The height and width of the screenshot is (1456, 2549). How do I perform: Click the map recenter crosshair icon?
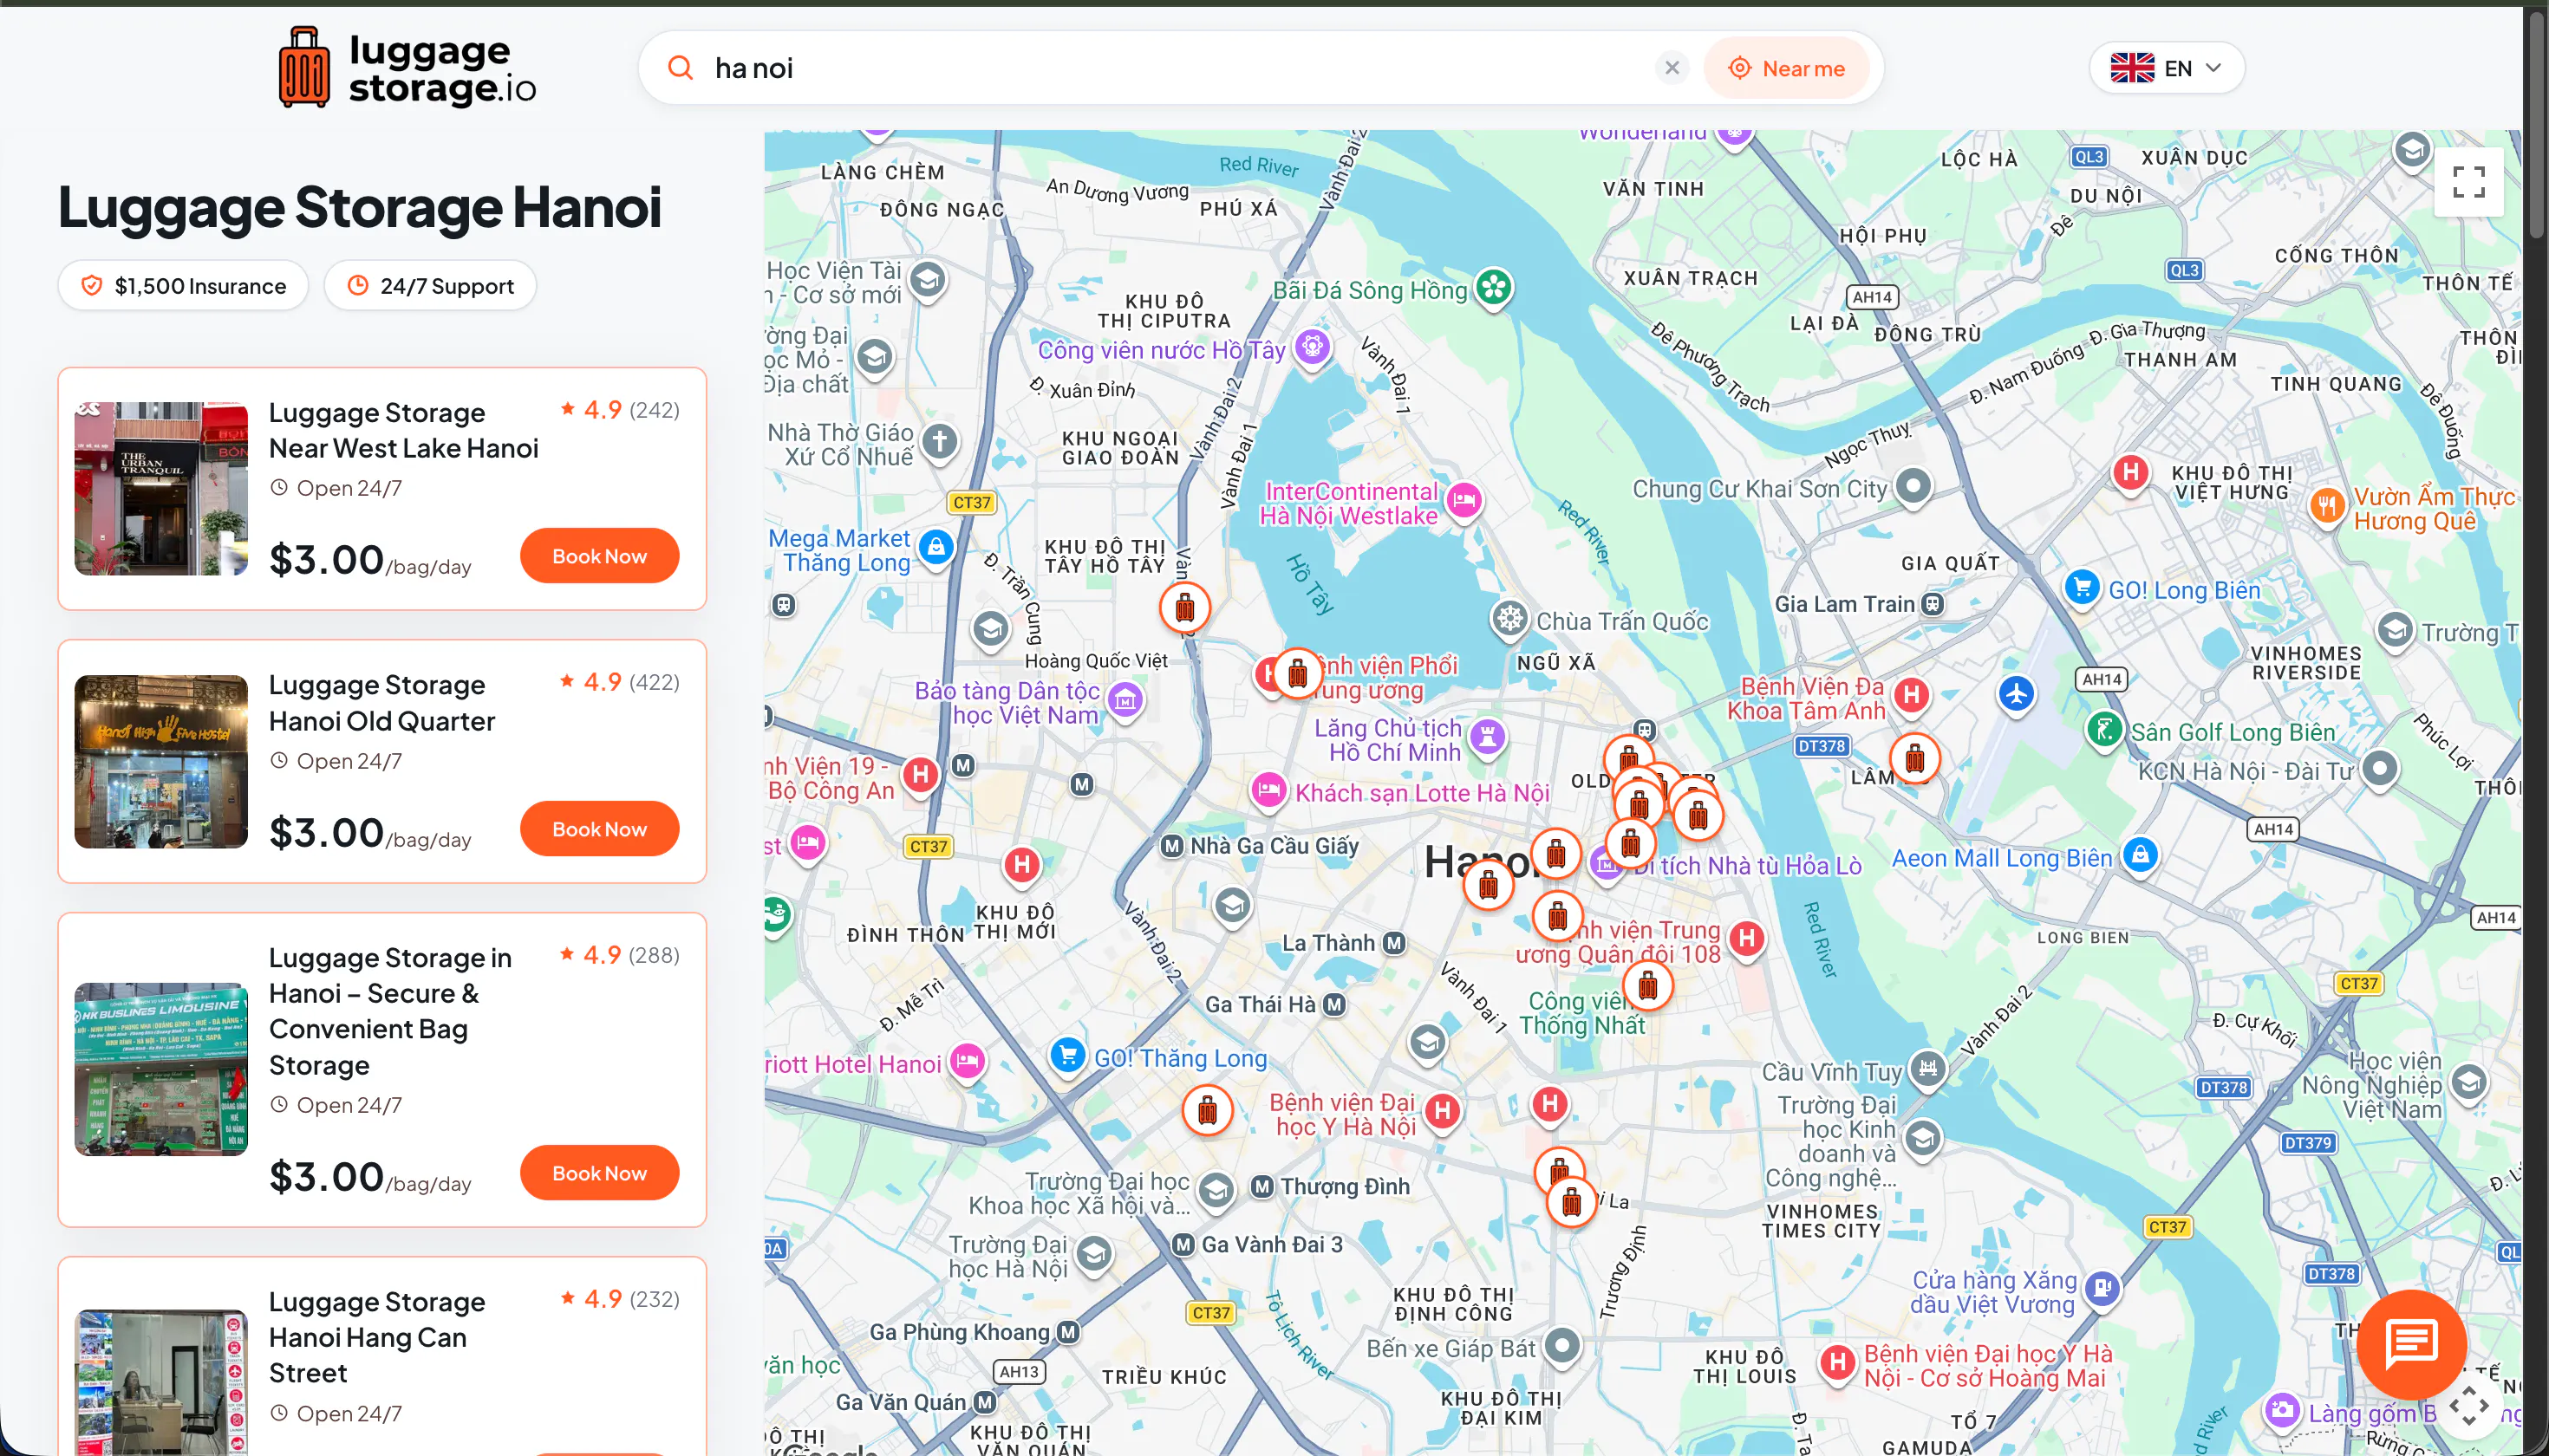click(x=2469, y=1405)
